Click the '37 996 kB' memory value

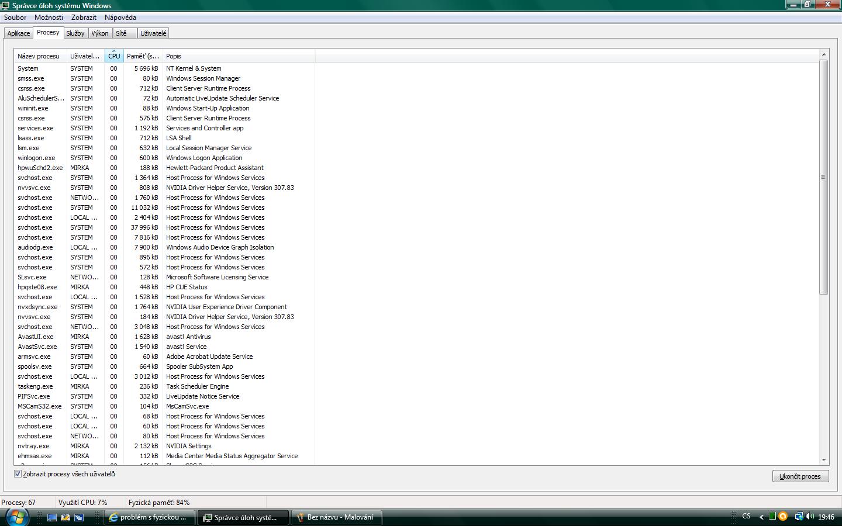pyautogui.click(x=144, y=227)
